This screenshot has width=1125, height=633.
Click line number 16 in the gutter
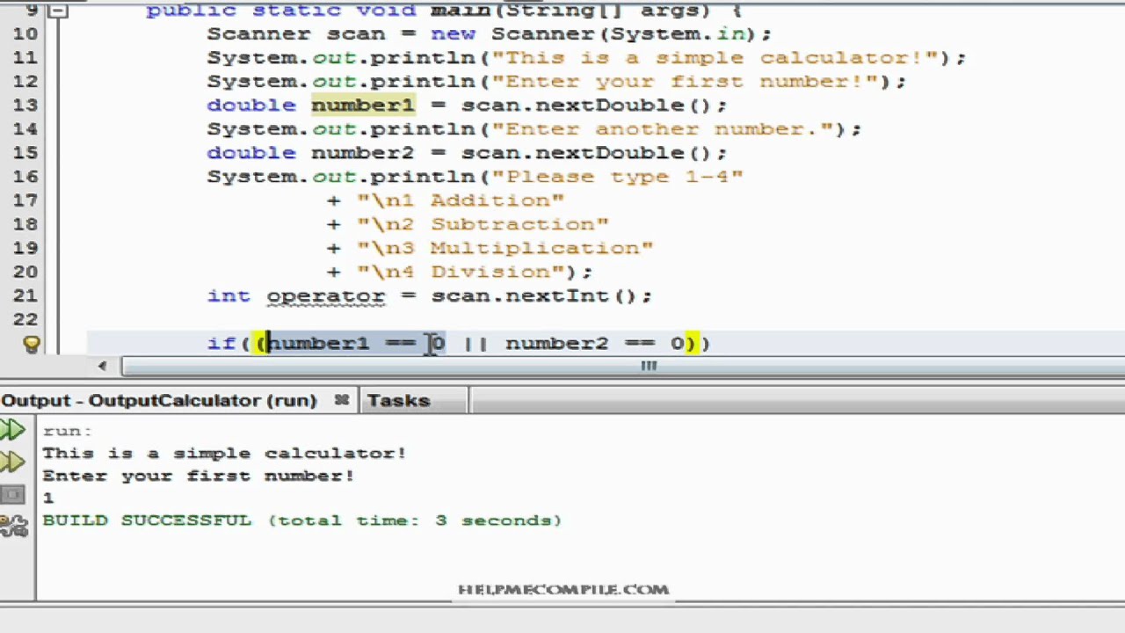(25, 176)
